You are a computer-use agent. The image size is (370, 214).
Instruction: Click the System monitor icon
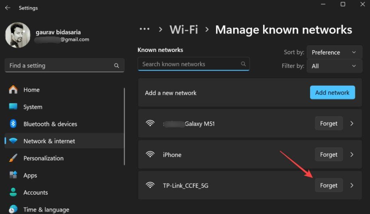pyautogui.click(x=13, y=107)
